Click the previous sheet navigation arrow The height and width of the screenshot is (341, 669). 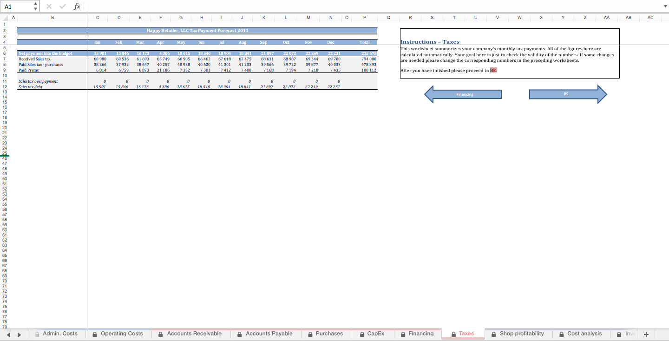click(9, 334)
